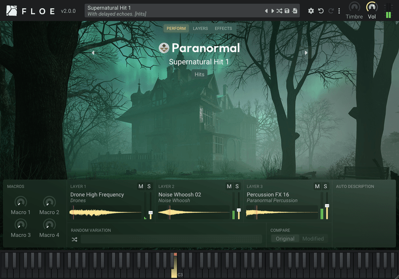Load the previous preset with left arrow

(266, 11)
